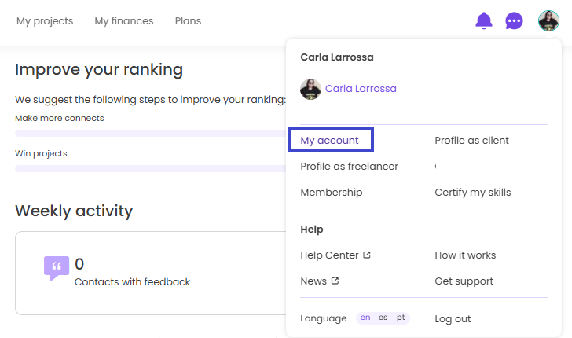This screenshot has height=338, width=572.
Task: Open Profile as client
Action: click(471, 141)
